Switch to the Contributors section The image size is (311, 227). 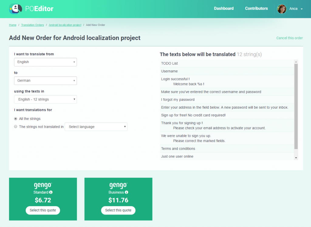(x=256, y=8)
